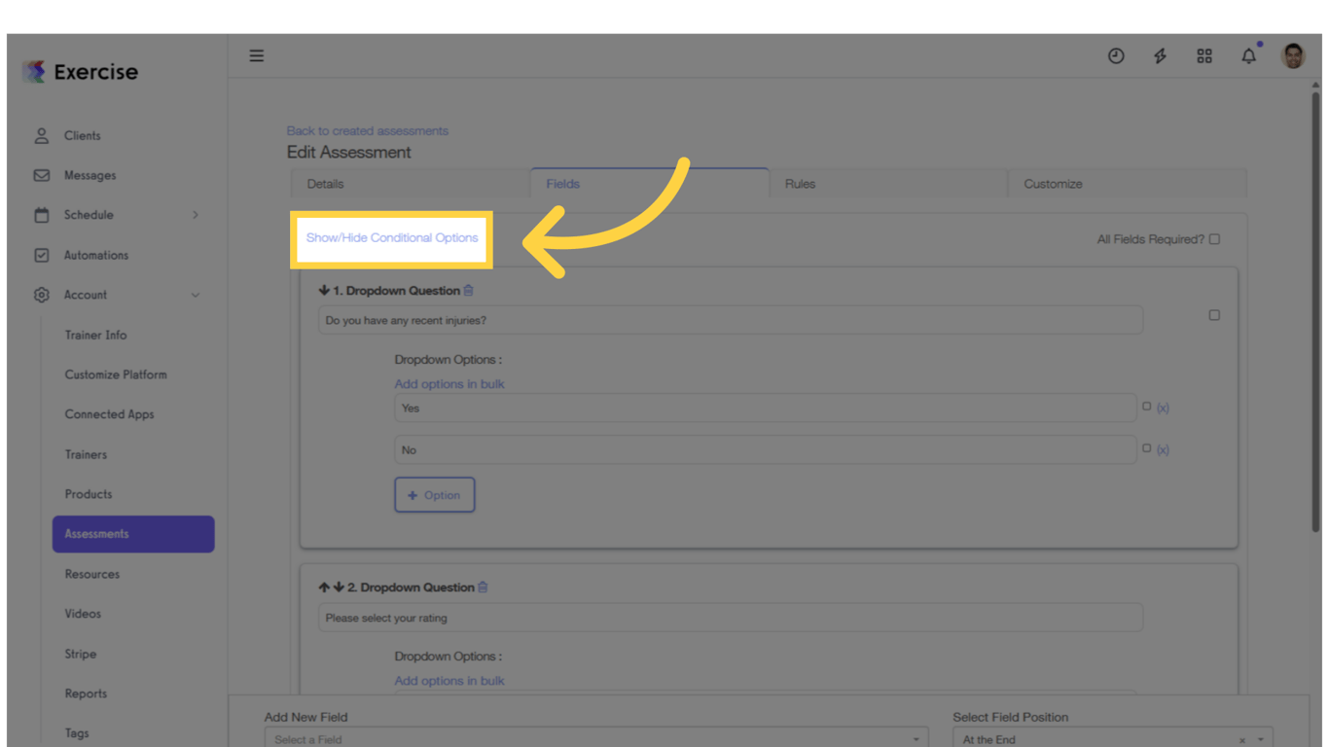1329x747 pixels.
Task: Open the Select a Field dropdown
Action: pyautogui.click(x=593, y=738)
